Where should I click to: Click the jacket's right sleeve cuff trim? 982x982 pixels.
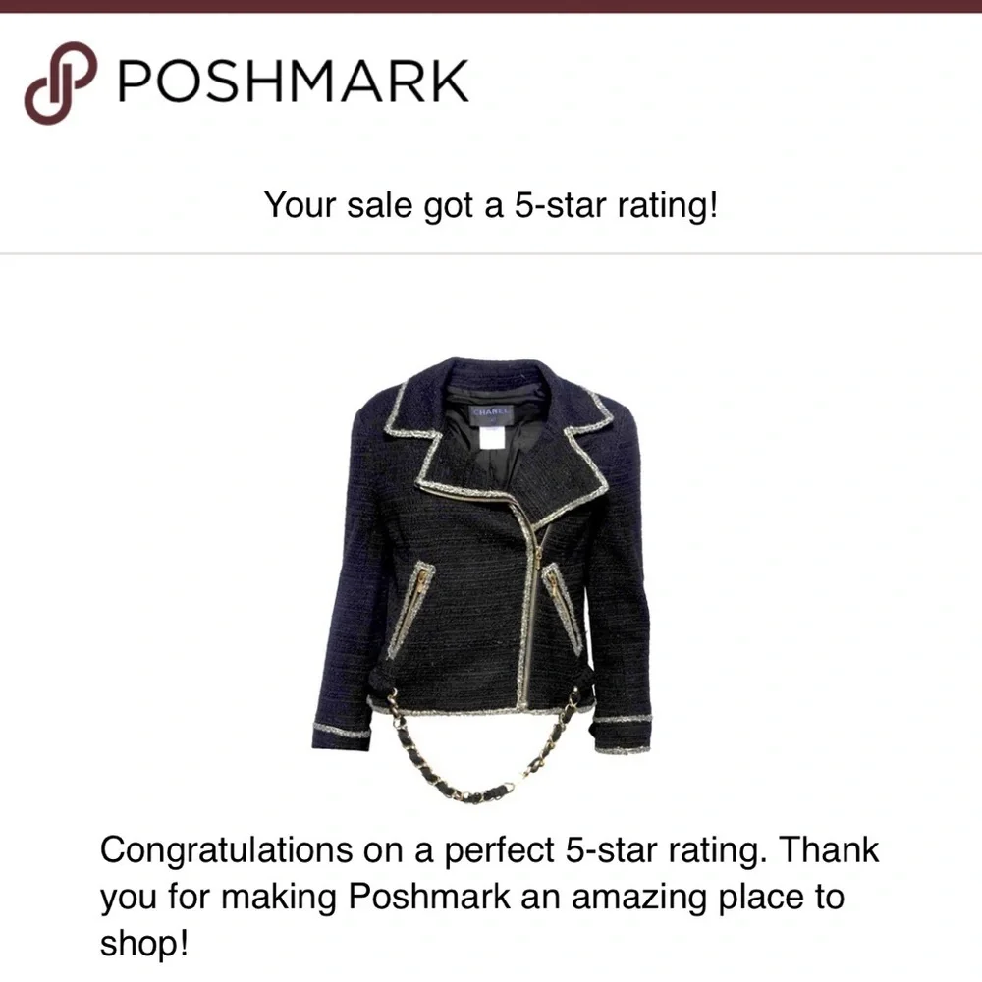622,719
